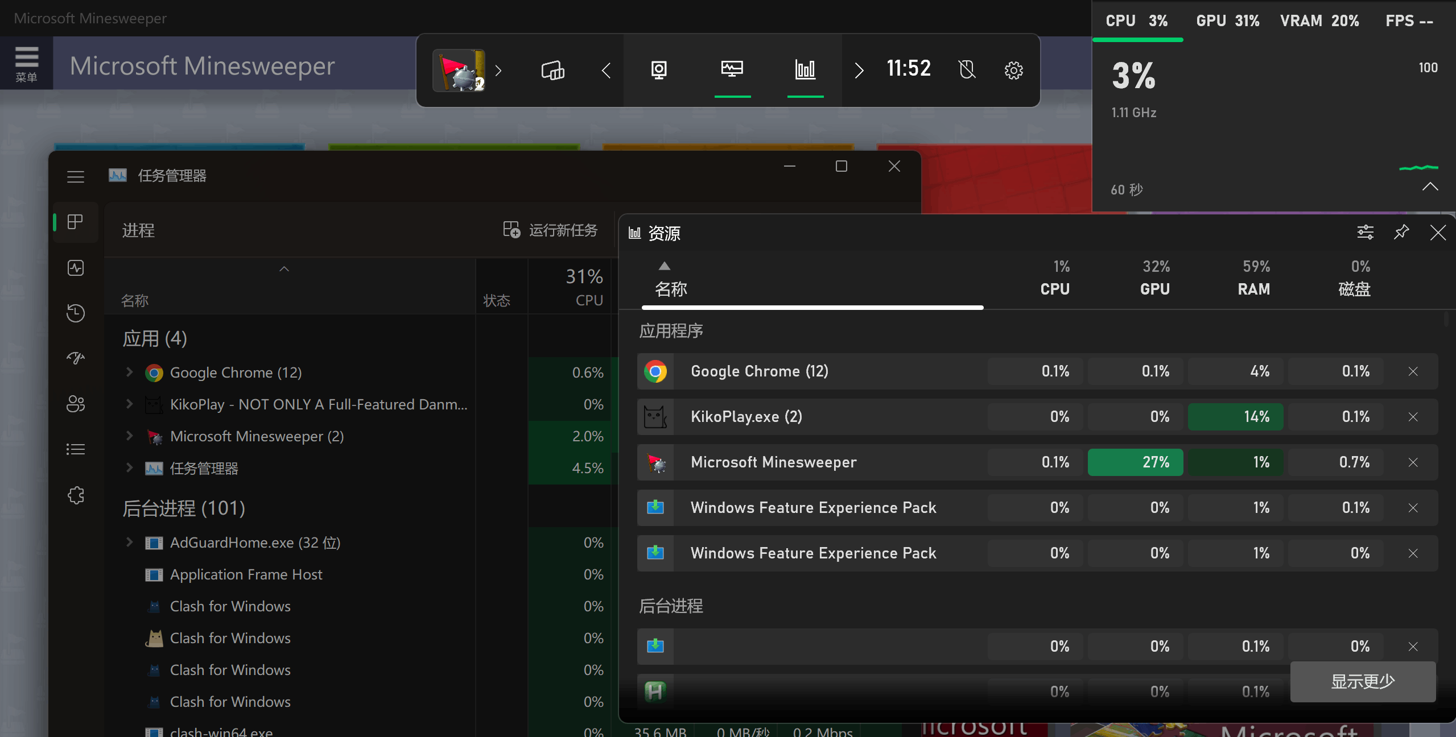Click the 27% GPU cell for Minesweeper
The width and height of the screenshot is (1456, 737).
pos(1135,462)
